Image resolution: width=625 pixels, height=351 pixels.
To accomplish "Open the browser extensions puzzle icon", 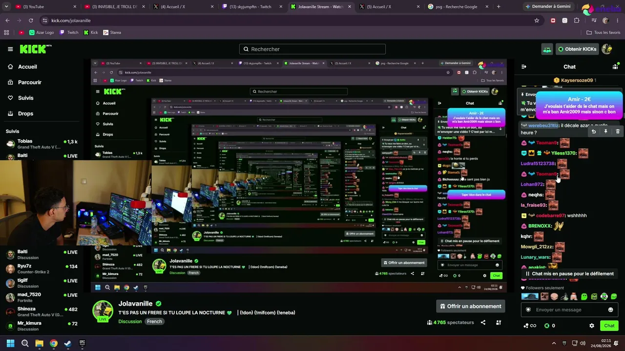I will 577,20.
